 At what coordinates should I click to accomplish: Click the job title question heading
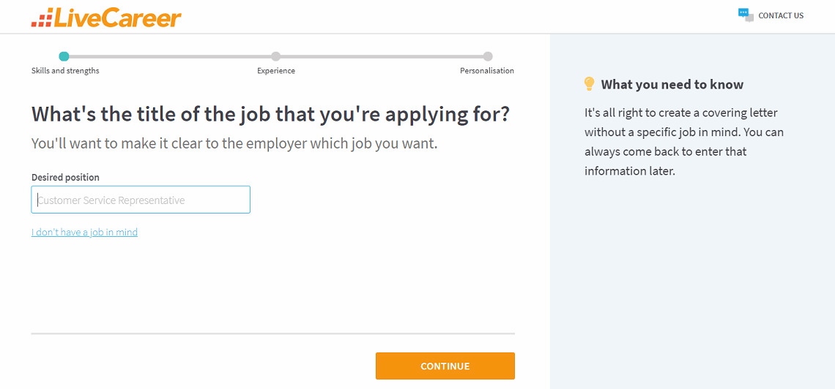tap(270, 115)
